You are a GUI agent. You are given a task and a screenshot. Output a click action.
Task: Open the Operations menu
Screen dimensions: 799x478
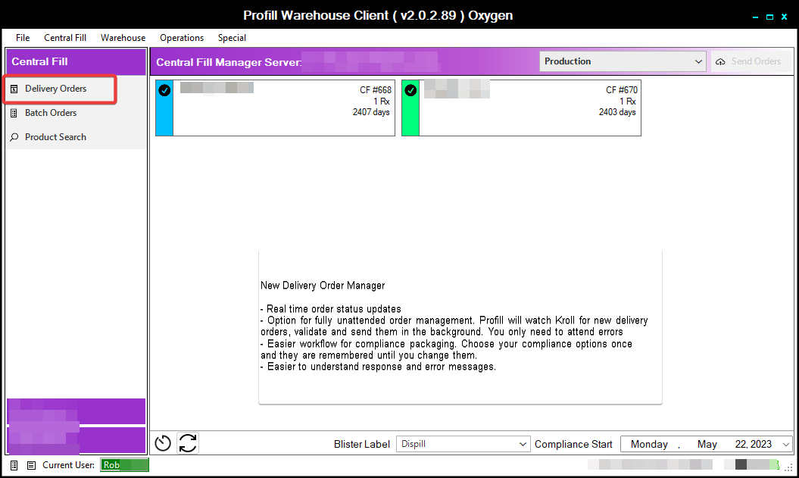[x=182, y=38]
